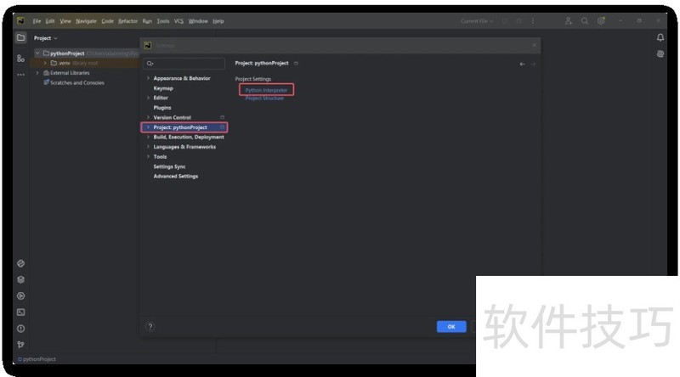Expand the Languages & Frameworks settings category
The image size is (680, 377).
click(148, 147)
